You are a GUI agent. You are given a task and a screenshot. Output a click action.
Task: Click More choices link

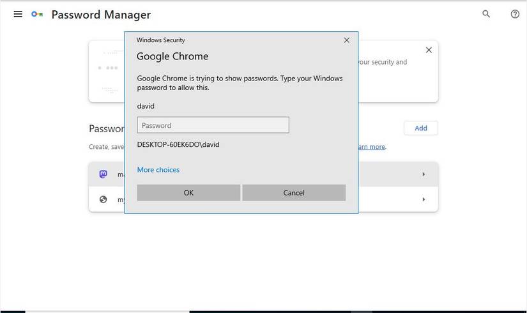158,170
